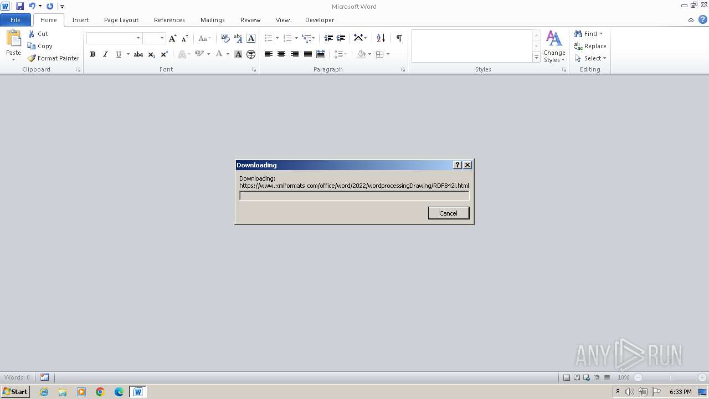Align text left
This screenshot has width=709, height=399.
(269, 54)
